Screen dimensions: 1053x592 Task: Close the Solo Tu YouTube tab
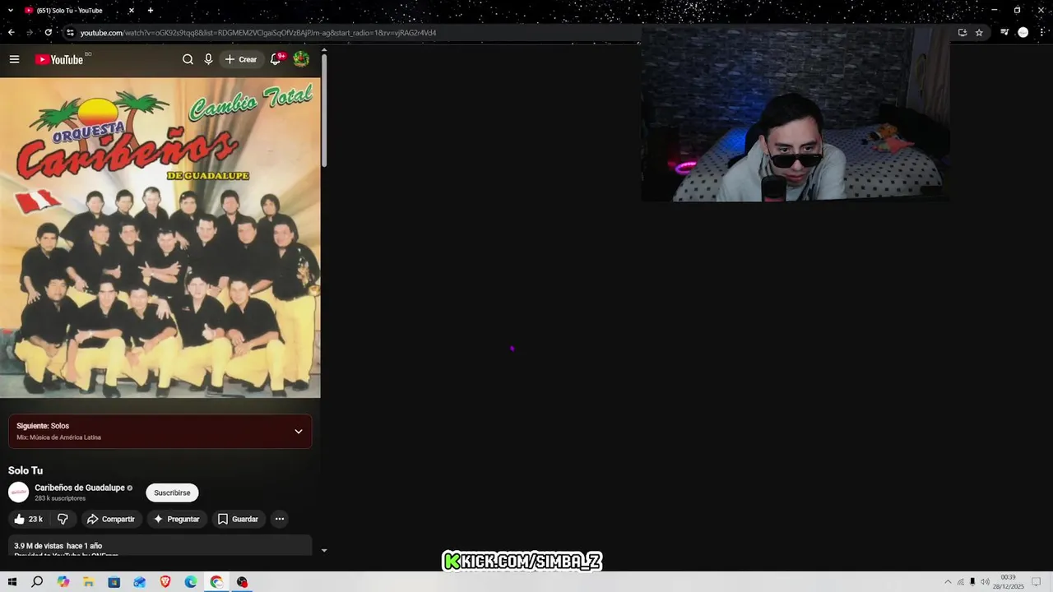tap(131, 11)
